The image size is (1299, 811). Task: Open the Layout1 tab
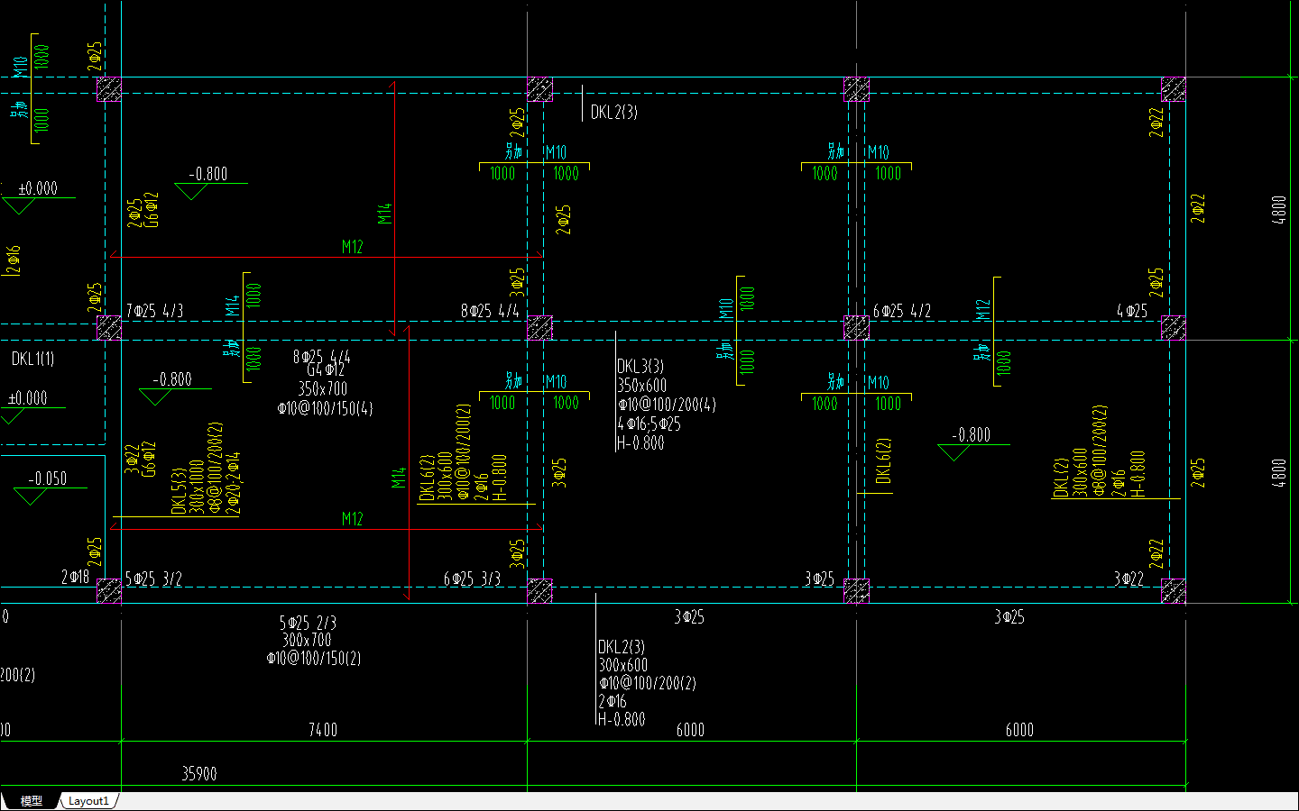pyautogui.click(x=88, y=800)
